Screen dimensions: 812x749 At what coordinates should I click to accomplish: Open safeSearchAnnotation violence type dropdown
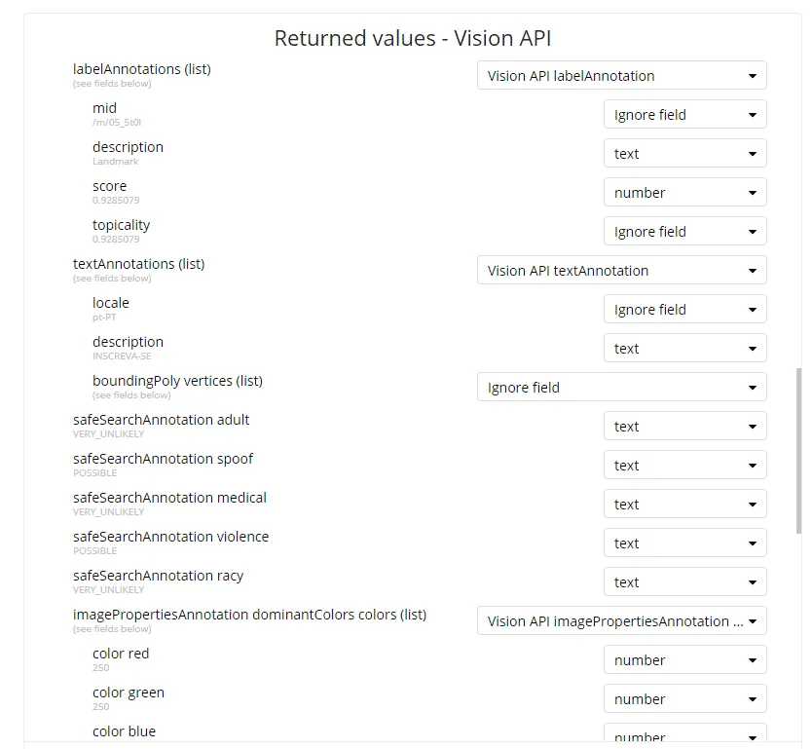[x=684, y=543]
